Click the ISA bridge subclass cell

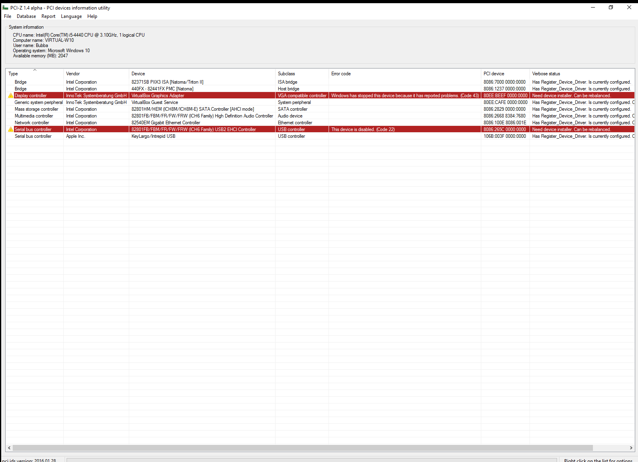(287, 82)
